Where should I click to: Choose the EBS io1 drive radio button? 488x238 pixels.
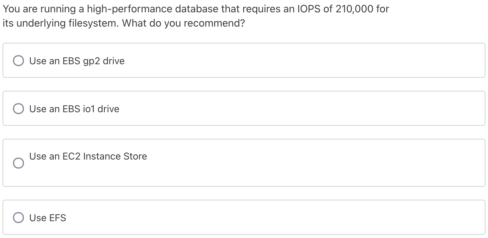18,109
